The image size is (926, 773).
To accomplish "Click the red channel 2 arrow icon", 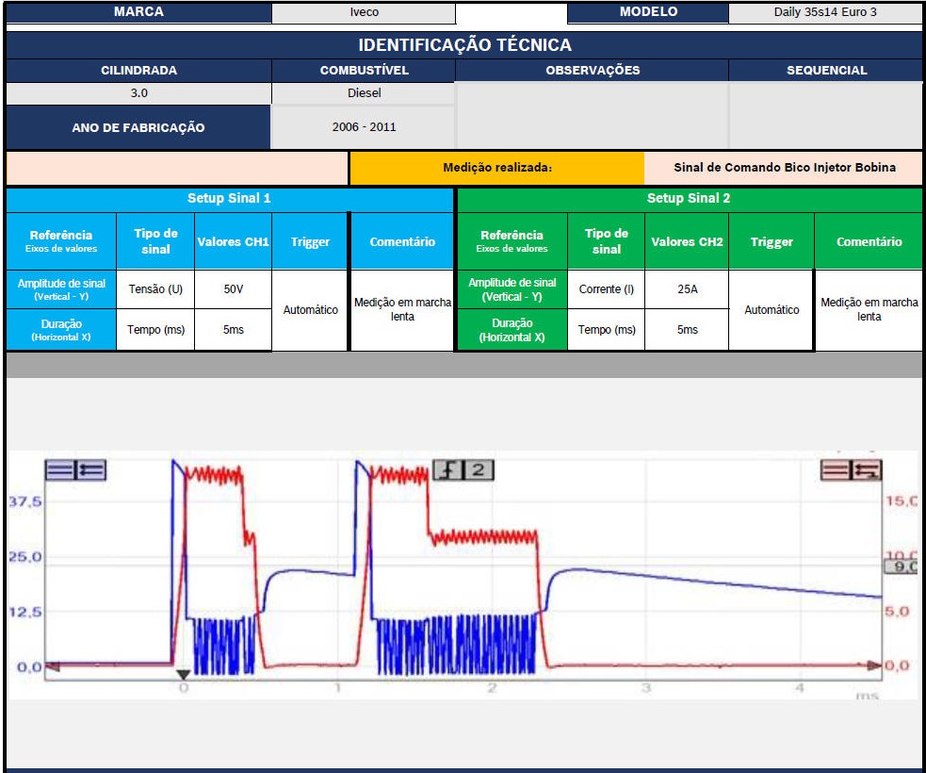I will (867, 469).
